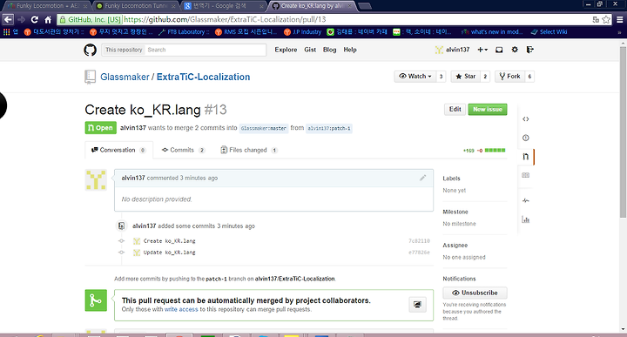Open Explore in the top navigation

pyautogui.click(x=286, y=50)
